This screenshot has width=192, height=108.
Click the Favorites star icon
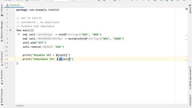(x=2, y=84)
